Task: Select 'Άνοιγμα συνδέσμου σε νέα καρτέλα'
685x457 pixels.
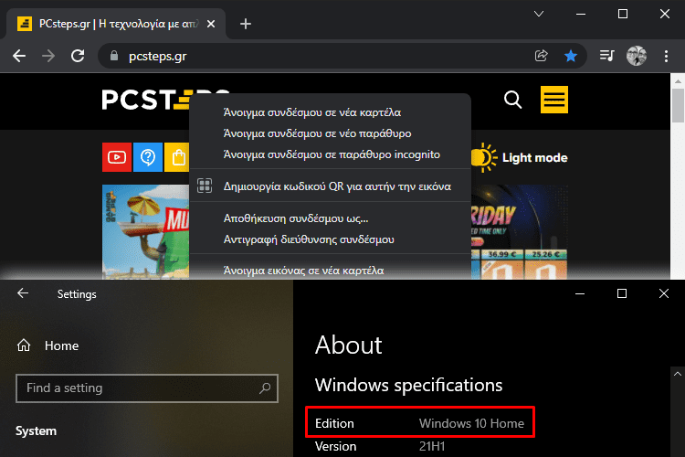Action: click(331, 112)
